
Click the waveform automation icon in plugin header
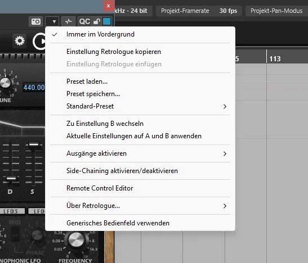click(68, 21)
